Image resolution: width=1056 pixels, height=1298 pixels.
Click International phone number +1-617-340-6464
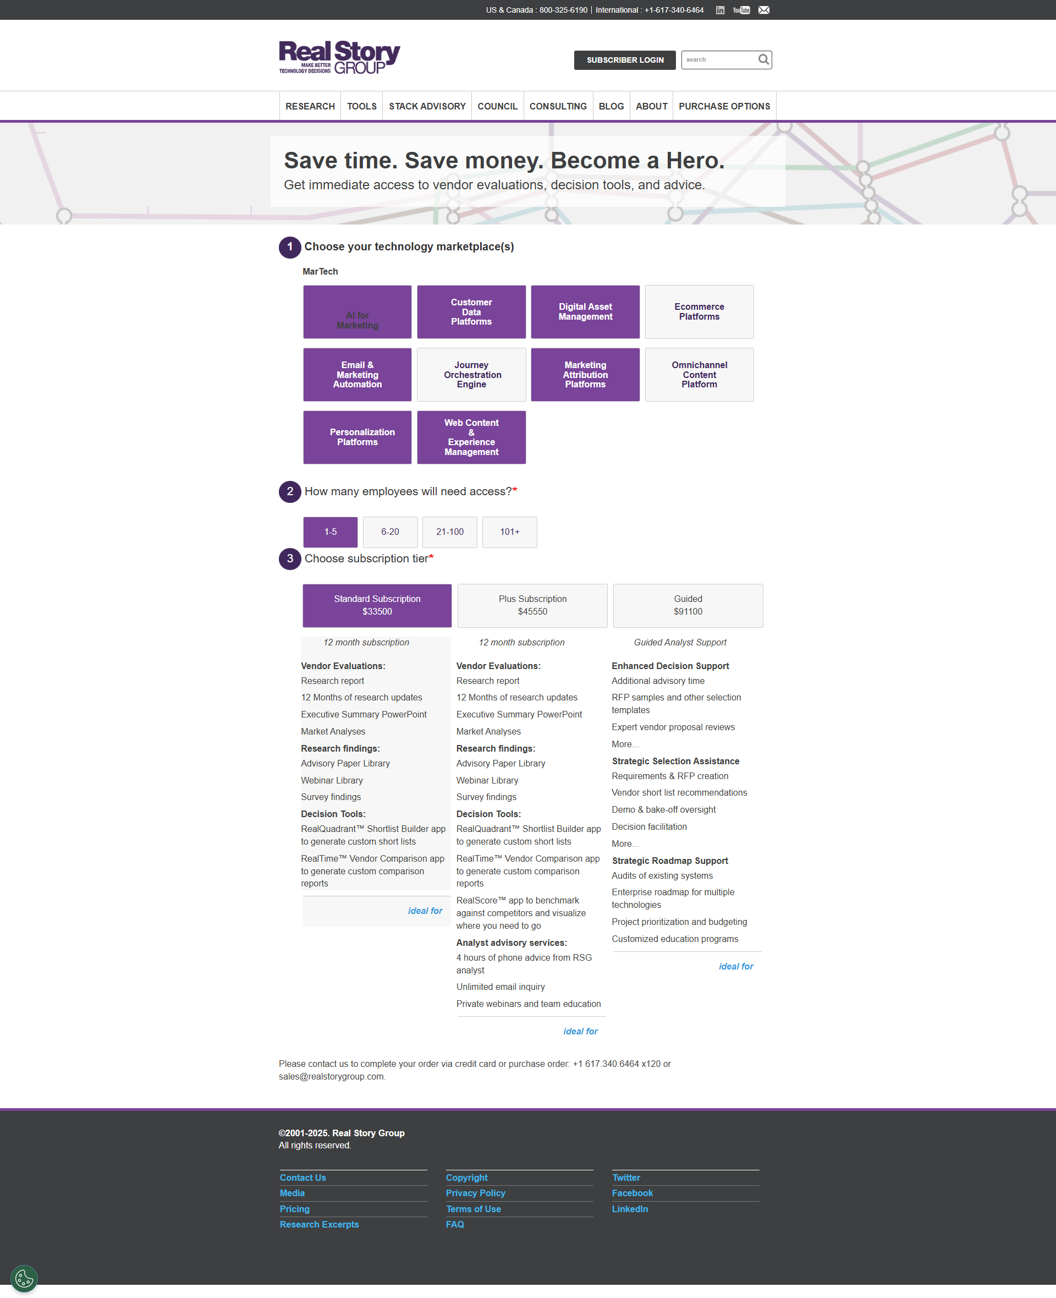673,10
